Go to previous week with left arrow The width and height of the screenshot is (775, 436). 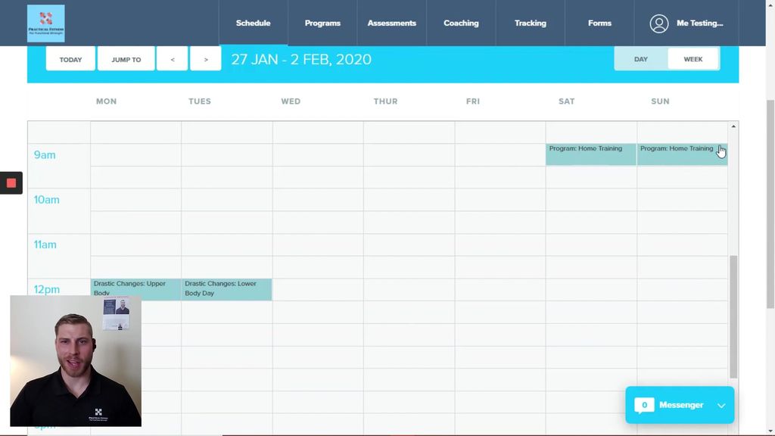pyautogui.click(x=173, y=59)
